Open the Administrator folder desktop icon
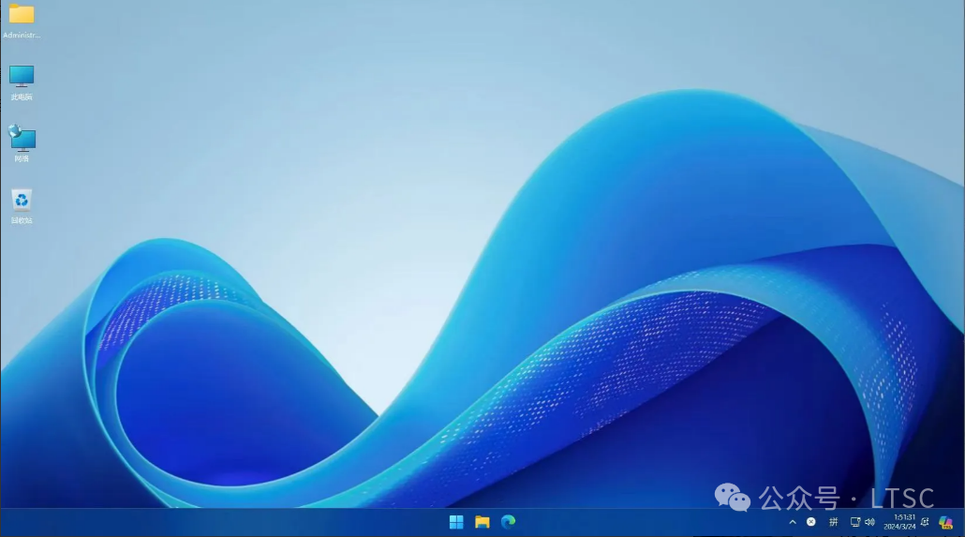The height and width of the screenshot is (537, 965). coord(22,21)
